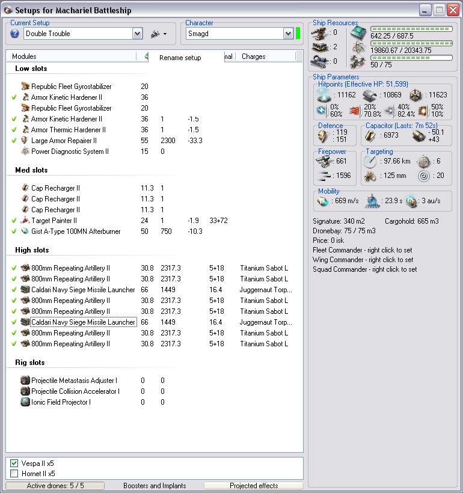
Task: Click Wing Commander - right click to set
Action: (x=363, y=260)
